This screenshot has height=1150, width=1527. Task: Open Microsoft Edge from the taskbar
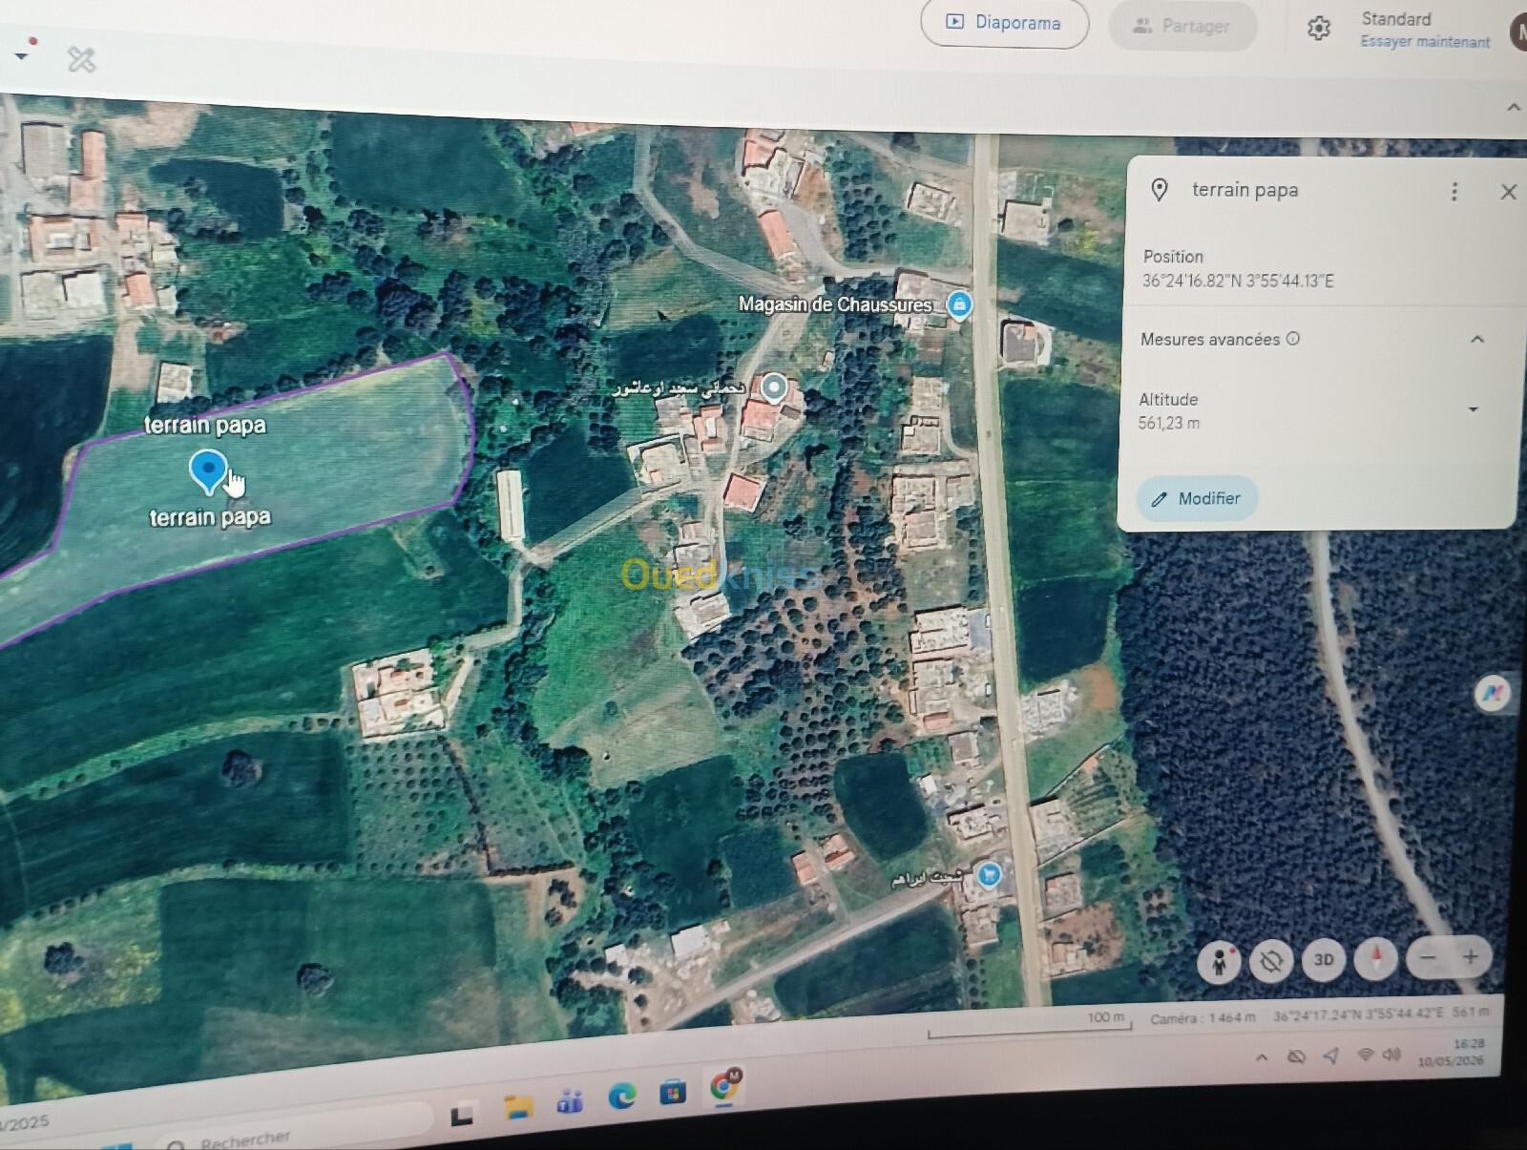(622, 1097)
